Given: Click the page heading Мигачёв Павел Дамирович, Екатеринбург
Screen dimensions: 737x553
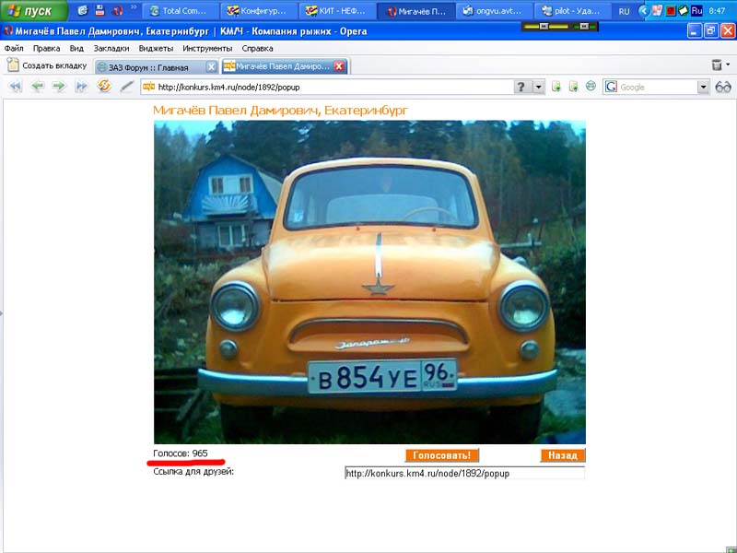Looking at the screenshot, I should tap(281, 110).
